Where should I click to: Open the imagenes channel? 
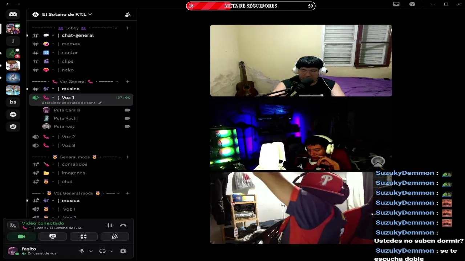(81, 173)
